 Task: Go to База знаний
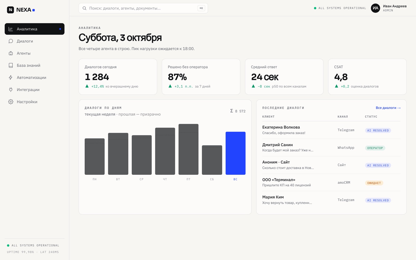(x=34, y=65)
